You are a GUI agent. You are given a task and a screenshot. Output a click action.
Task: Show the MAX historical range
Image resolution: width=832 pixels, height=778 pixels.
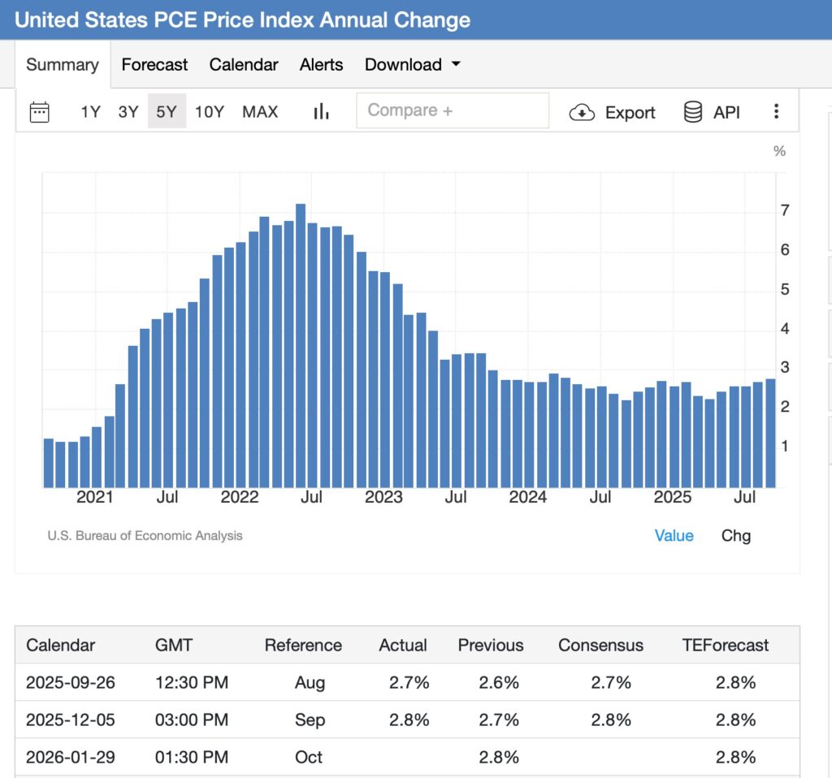[260, 112]
